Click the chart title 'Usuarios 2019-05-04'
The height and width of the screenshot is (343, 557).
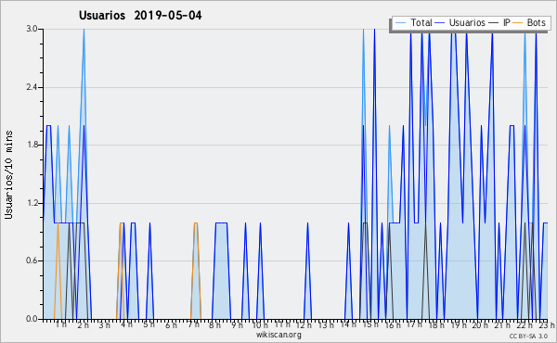(x=140, y=16)
